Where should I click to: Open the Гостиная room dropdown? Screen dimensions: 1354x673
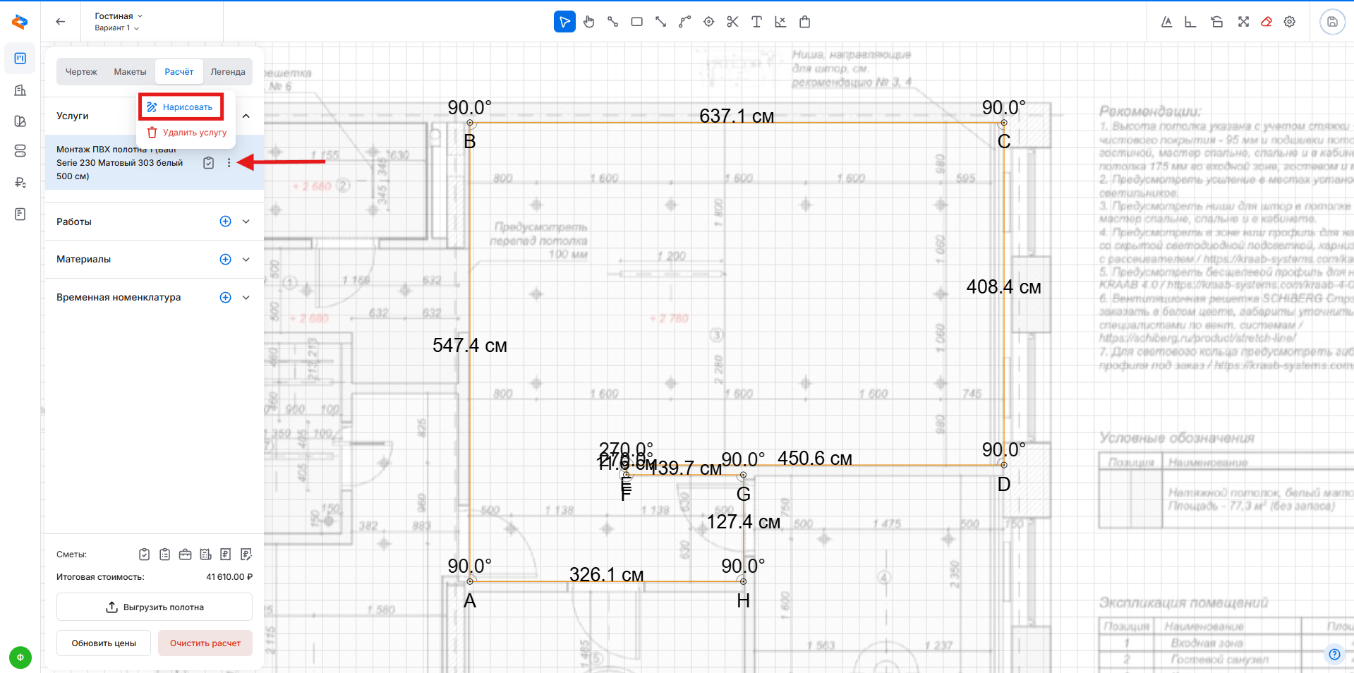(119, 16)
